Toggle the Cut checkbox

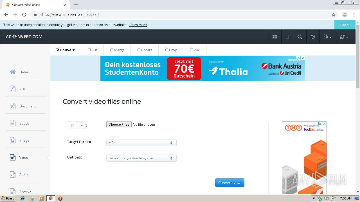click(x=89, y=50)
